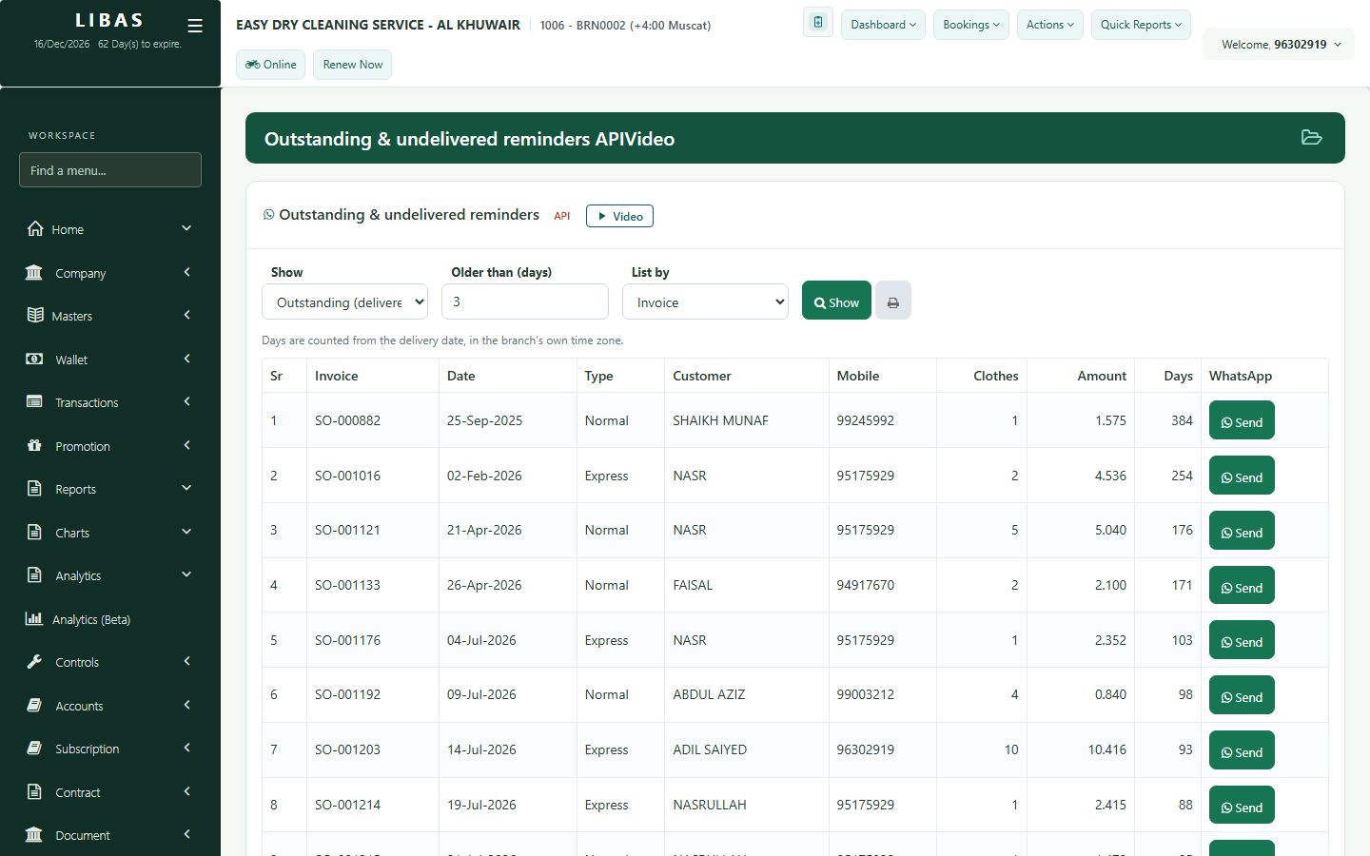This screenshot has width=1370, height=856.
Task: Open the Show filter dropdown
Action: coord(344,302)
